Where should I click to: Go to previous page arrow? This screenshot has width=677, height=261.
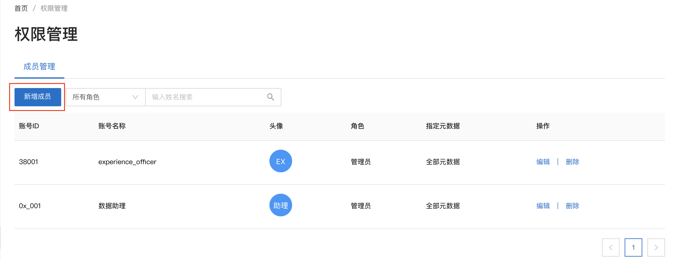click(x=610, y=247)
